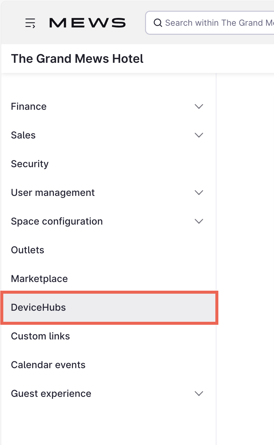Select the Finance menu label
Image resolution: width=274 pixels, height=445 pixels.
[28, 106]
